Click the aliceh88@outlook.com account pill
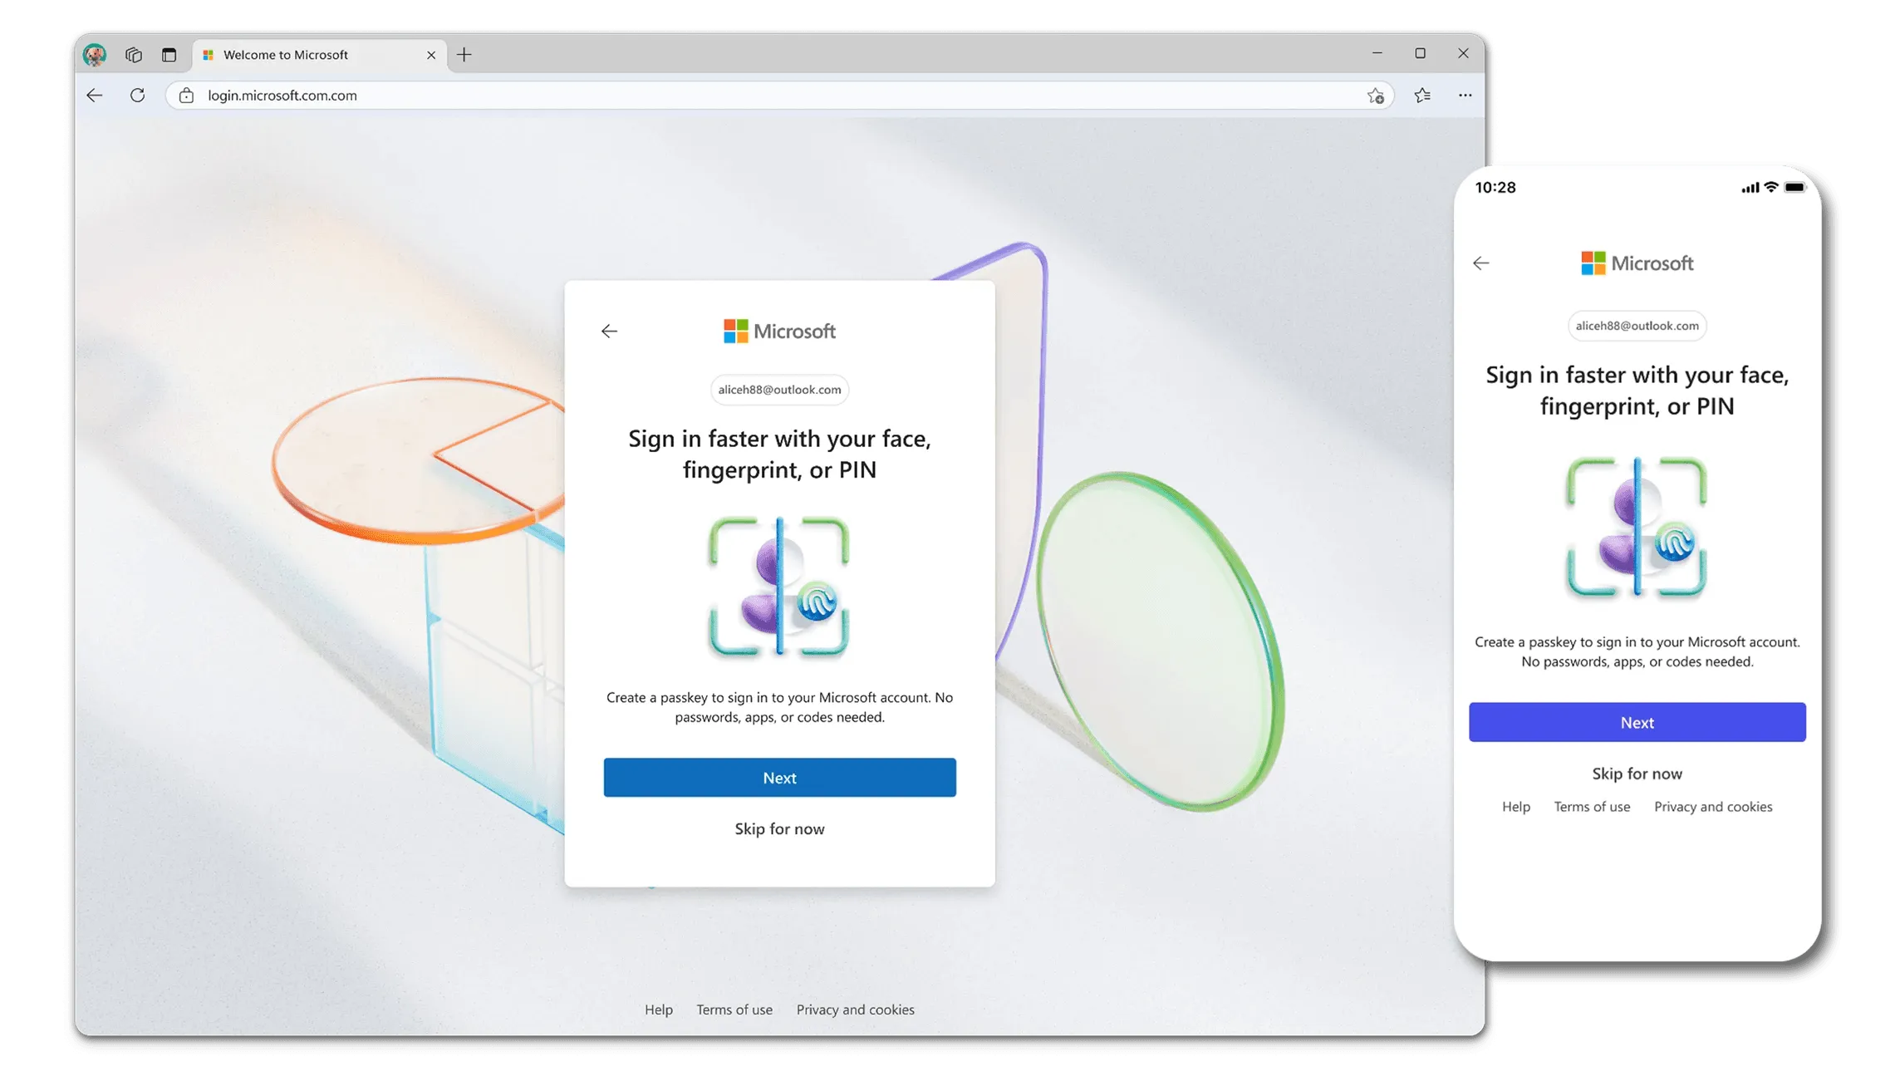This screenshot has height=1081, width=1900. point(778,389)
